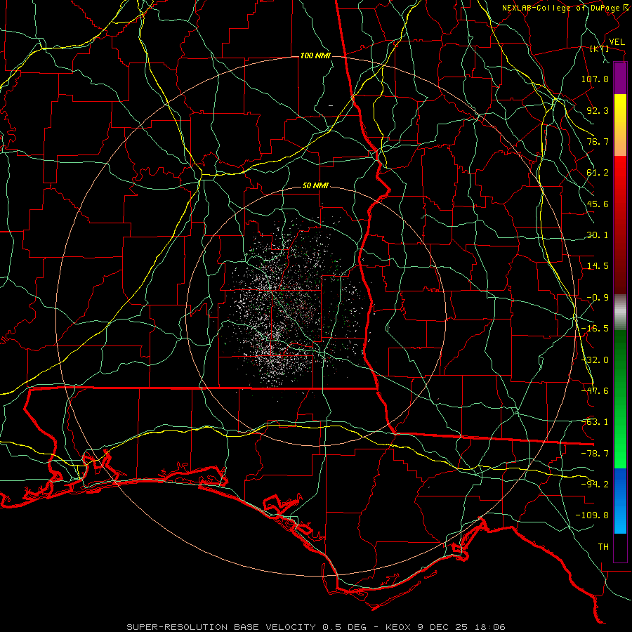Viewport: 632px width, 632px height.
Task: Select the 61.2 velocity scale value
Action: [x=598, y=173]
